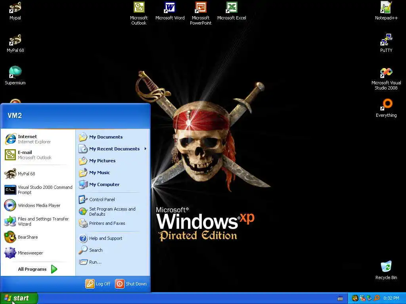Image resolution: width=406 pixels, height=304 pixels.
Task: Open Help and Support
Action: point(113,238)
